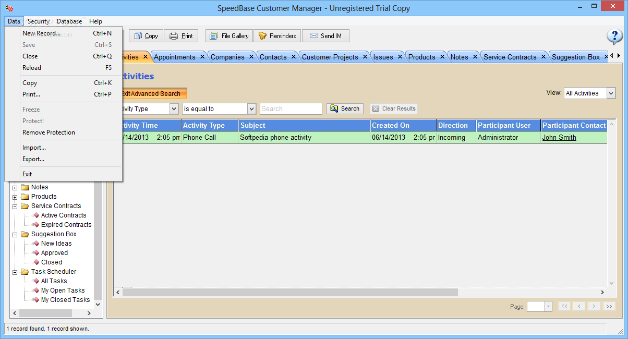The width and height of the screenshot is (628, 339).
Task: Close the Appointments tab
Action: pyautogui.click(x=201, y=57)
